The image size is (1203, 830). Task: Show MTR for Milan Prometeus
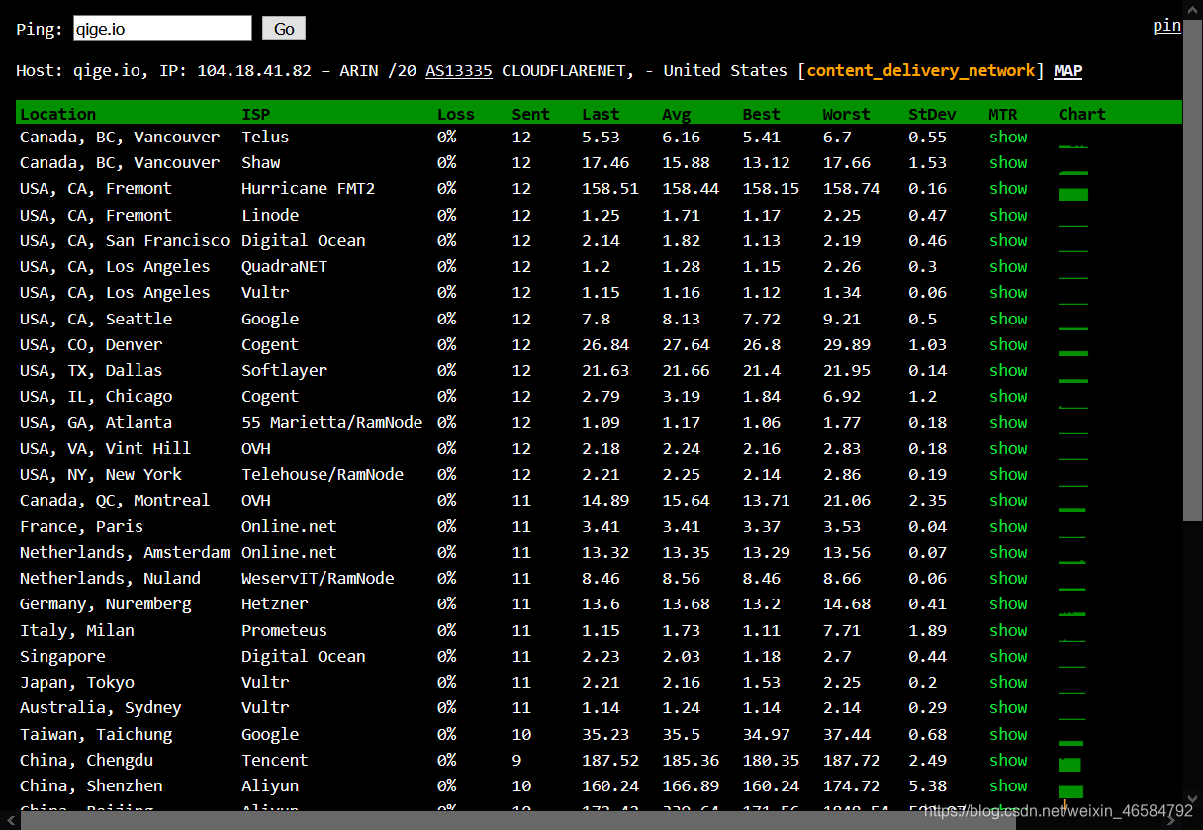[1008, 630]
